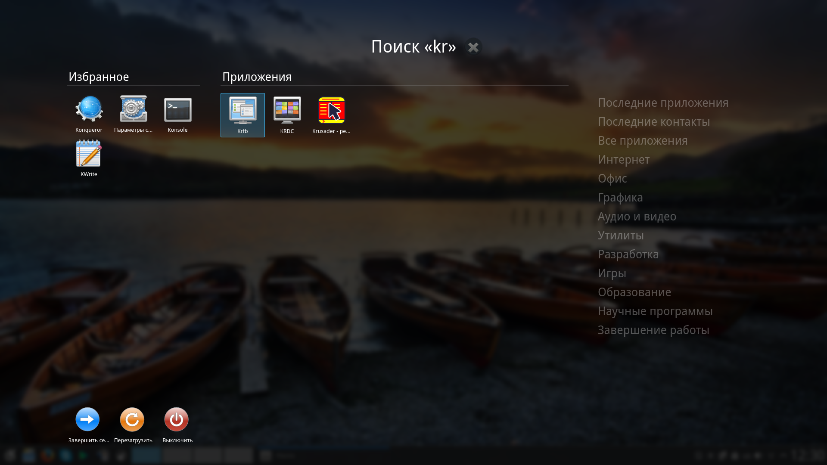Open the Утилиты category

pos(620,236)
